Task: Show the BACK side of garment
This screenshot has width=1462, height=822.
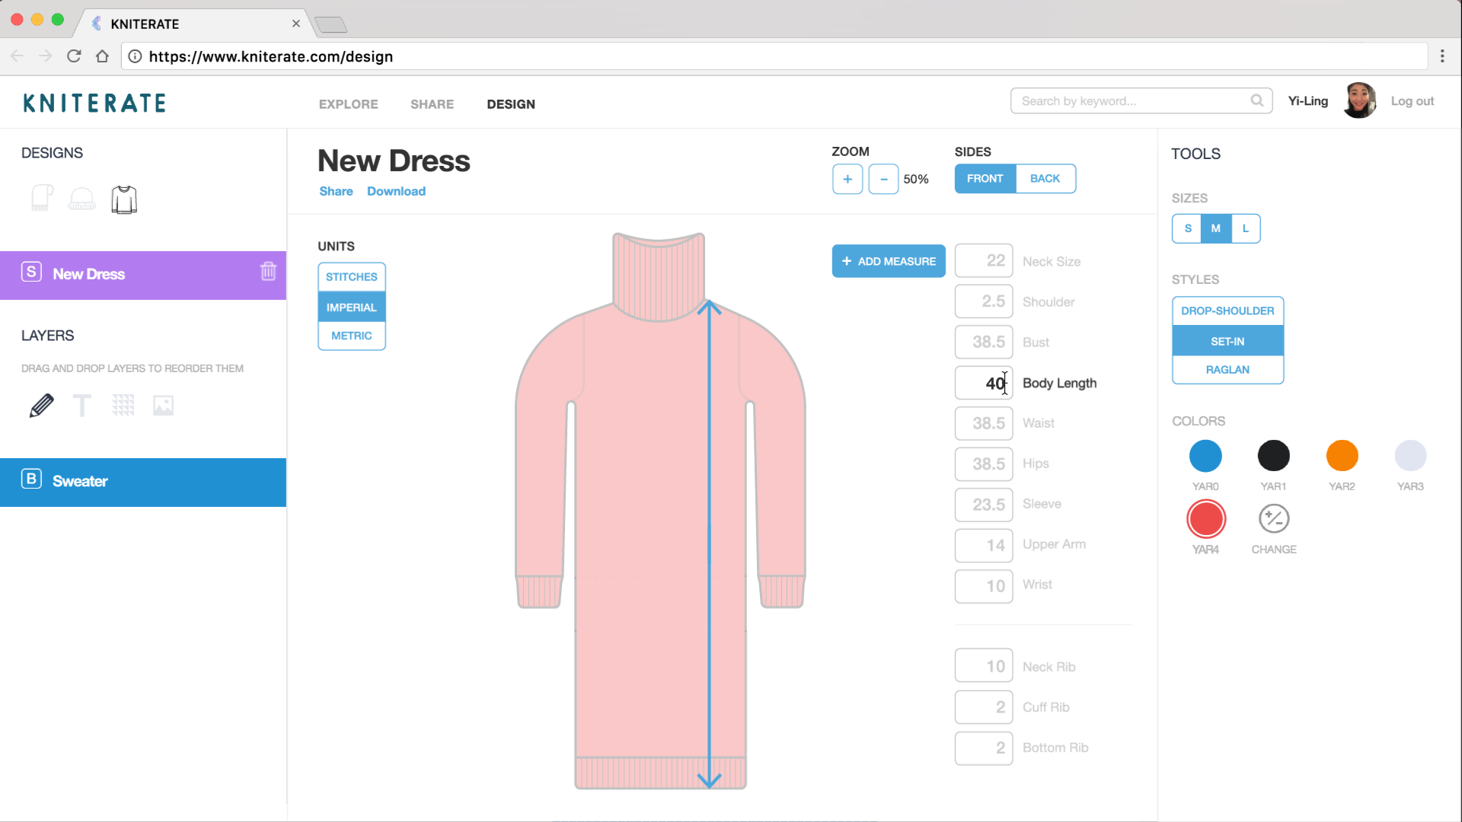Action: (1045, 179)
